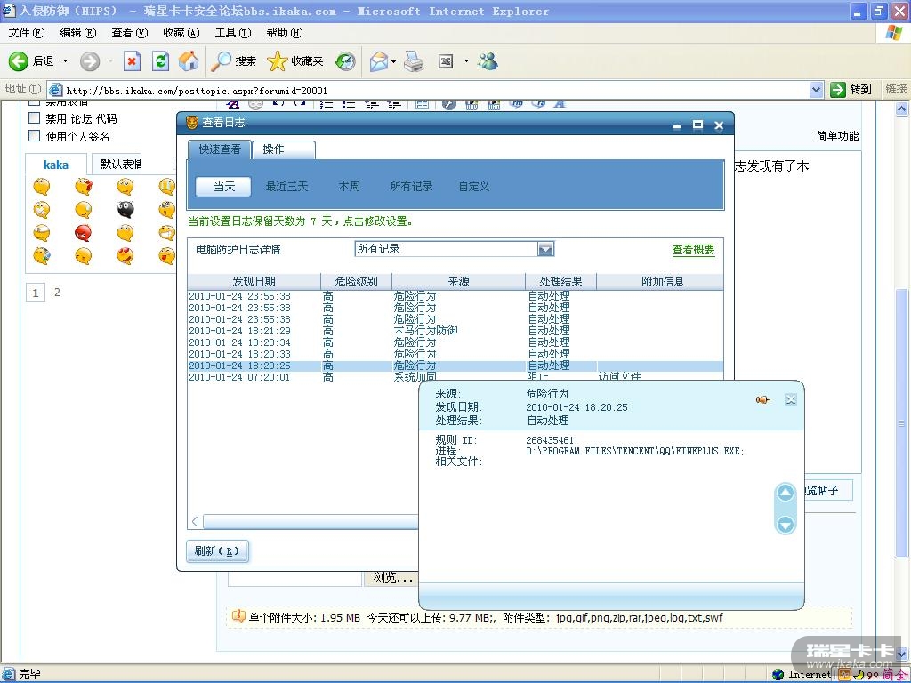Viewport: 911px width, 683px height.
Task: Click the tiger icon in 查看日志 title bar
Action: tap(192, 123)
